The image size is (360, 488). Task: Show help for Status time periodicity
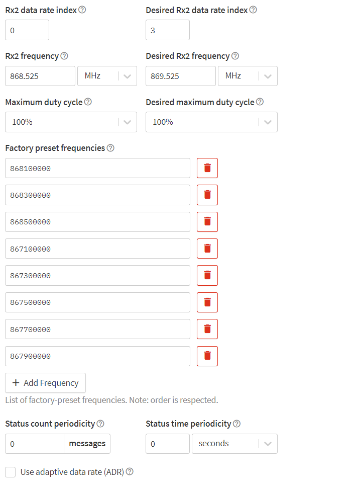[x=236, y=424]
